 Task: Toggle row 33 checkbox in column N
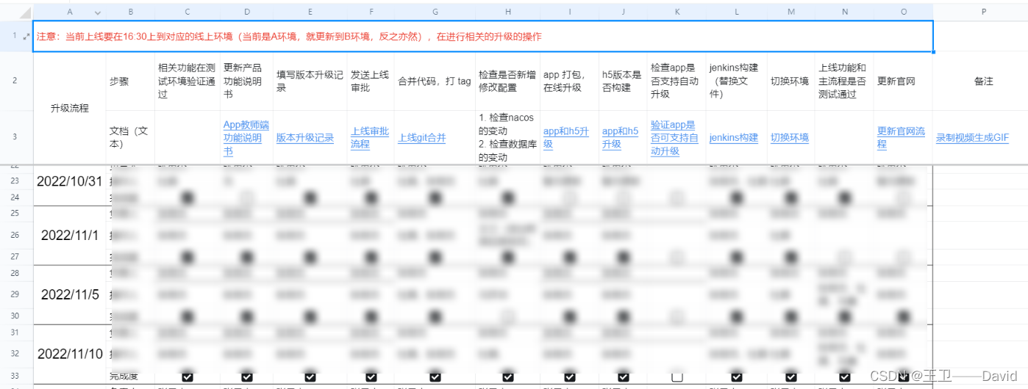click(844, 377)
